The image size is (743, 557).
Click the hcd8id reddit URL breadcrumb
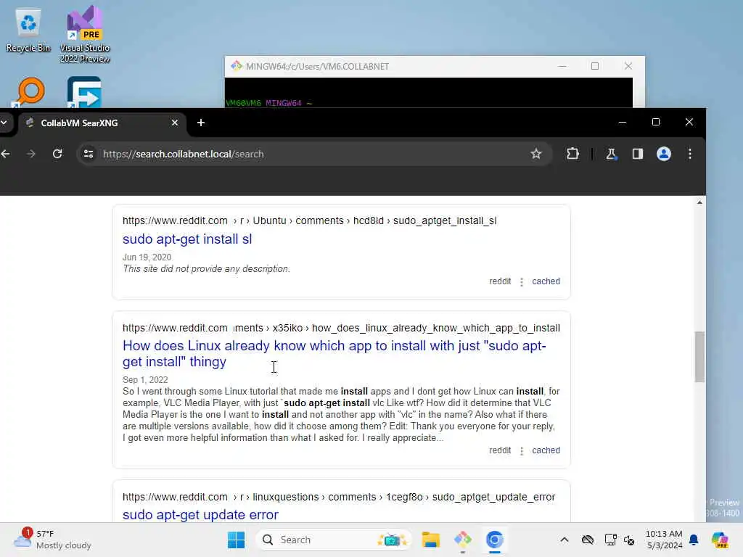tap(309, 220)
